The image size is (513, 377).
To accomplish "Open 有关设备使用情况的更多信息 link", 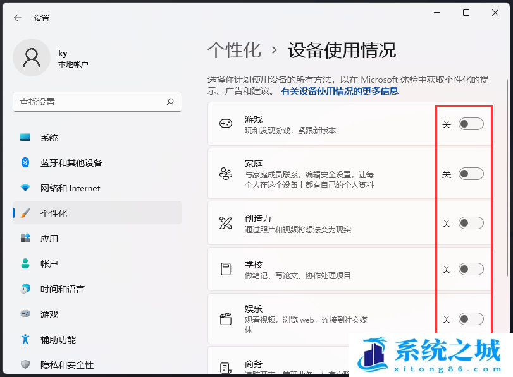I will click(x=340, y=91).
